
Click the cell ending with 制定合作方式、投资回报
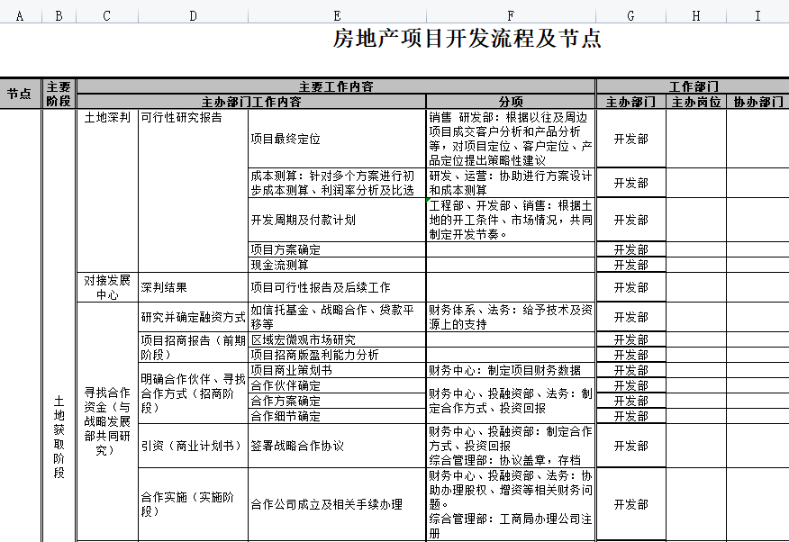[x=511, y=401]
